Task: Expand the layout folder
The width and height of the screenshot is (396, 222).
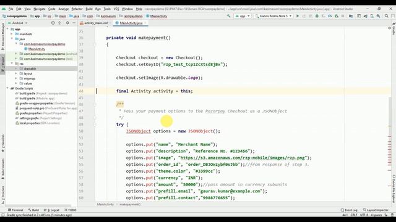Action: point(16,73)
